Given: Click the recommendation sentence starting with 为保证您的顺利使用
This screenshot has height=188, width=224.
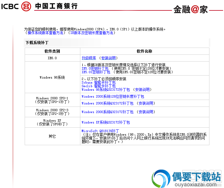Looking at the screenshot, I should click(x=95, y=29).
